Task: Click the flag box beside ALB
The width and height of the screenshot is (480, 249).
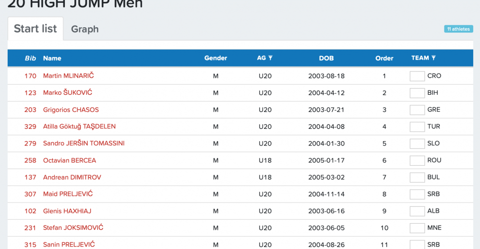Action: [417, 211]
